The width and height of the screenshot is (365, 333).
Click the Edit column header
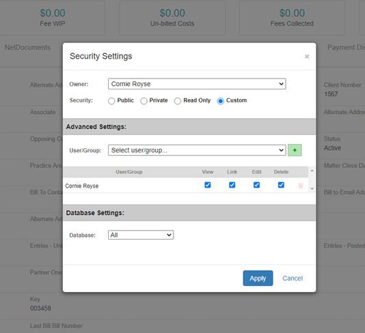pos(256,172)
